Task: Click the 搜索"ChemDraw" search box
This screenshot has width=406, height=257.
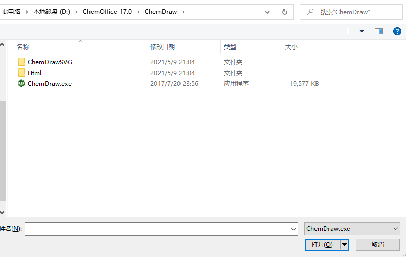Action: coord(351,12)
